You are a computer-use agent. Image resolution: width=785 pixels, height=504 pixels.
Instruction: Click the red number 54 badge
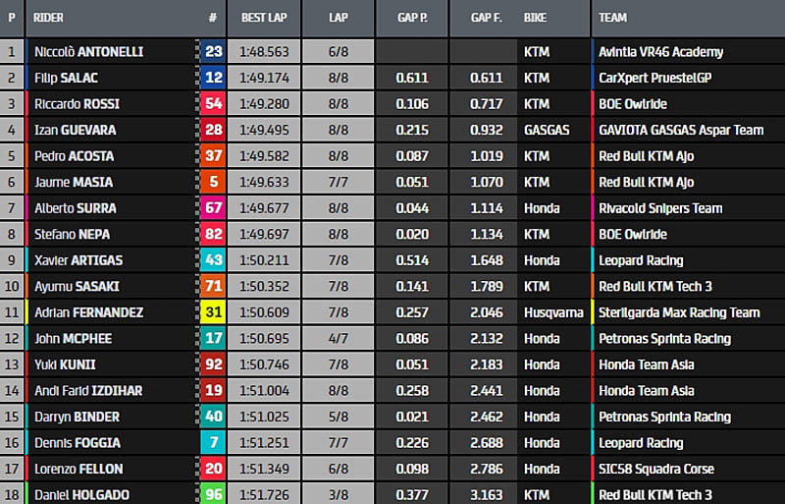213,104
